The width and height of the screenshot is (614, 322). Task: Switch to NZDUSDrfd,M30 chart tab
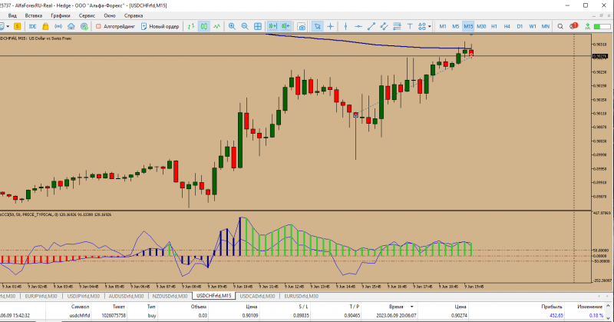[x=170, y=296]
